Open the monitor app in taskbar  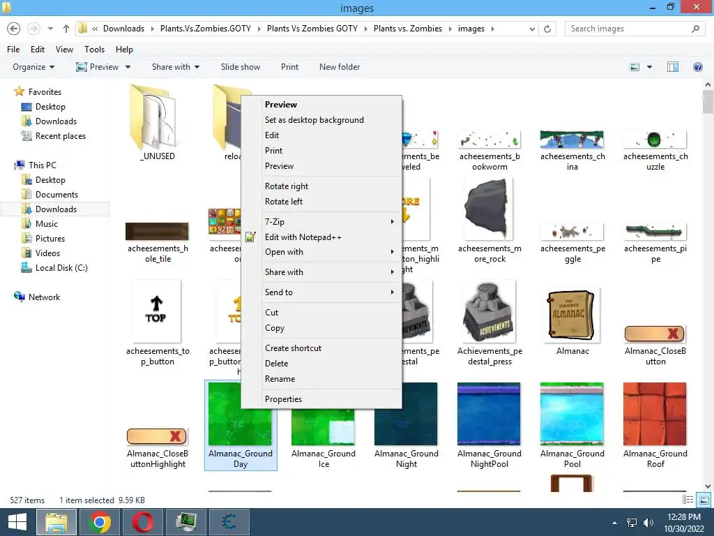(x=185, y=522)
